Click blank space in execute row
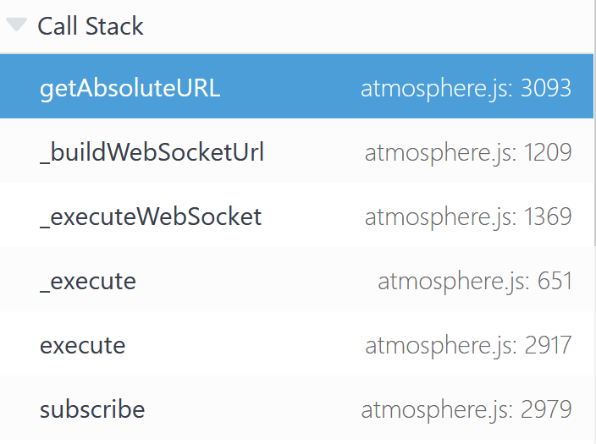 [x=243, y=345]
